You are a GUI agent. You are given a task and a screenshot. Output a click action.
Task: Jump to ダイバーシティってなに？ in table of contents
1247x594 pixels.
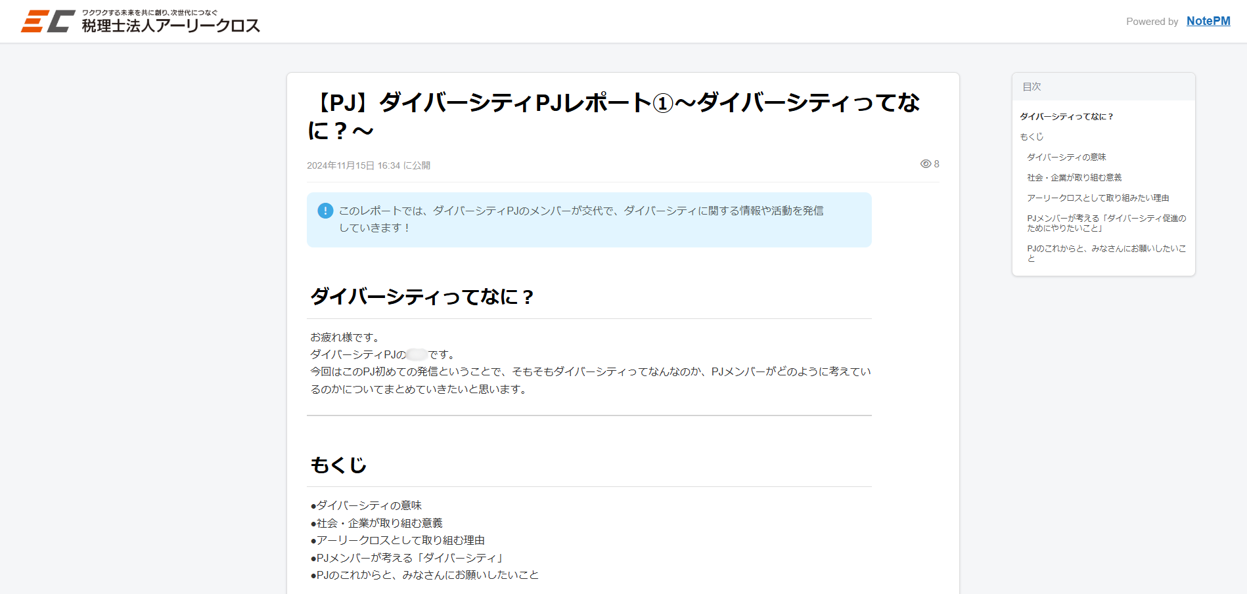1066,117
